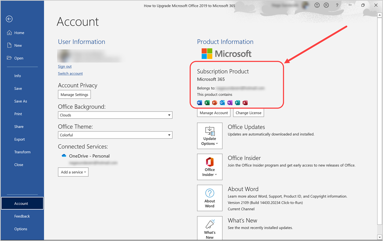Click the Sign out link
The height and width of the screenshot is (241, 383).
pyautogui.click(x=65, y=66)
